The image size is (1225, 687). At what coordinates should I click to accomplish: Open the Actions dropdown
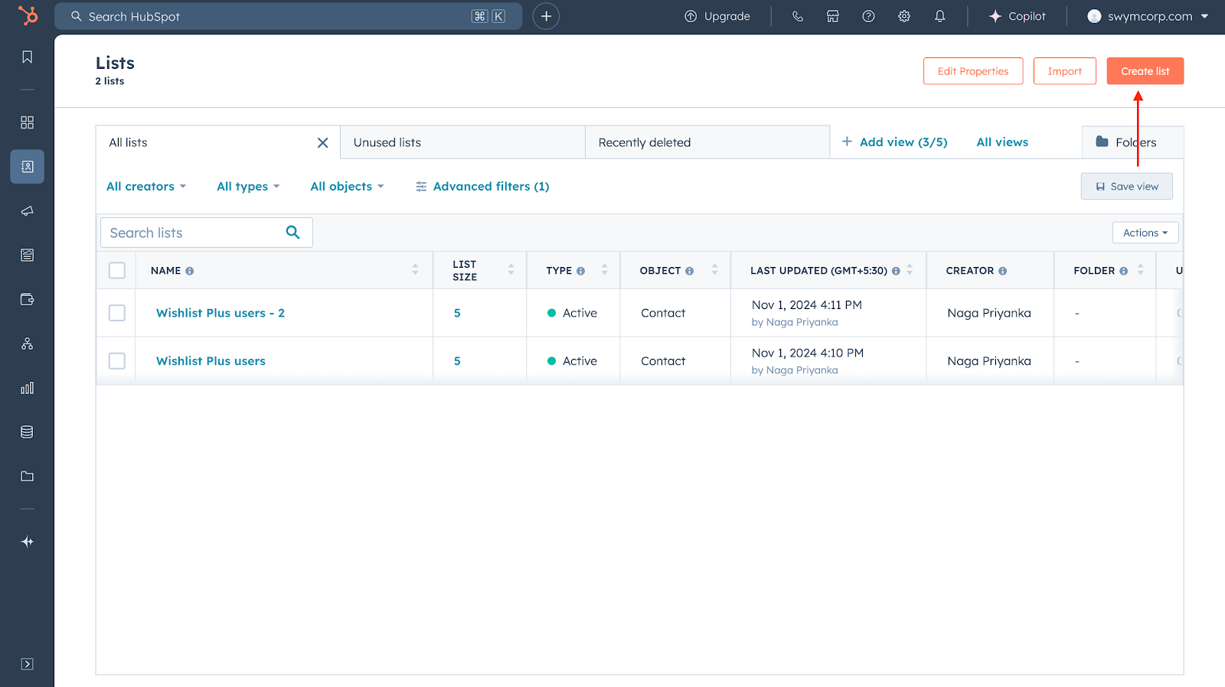pyautogui.click(x=1145, y=233)
